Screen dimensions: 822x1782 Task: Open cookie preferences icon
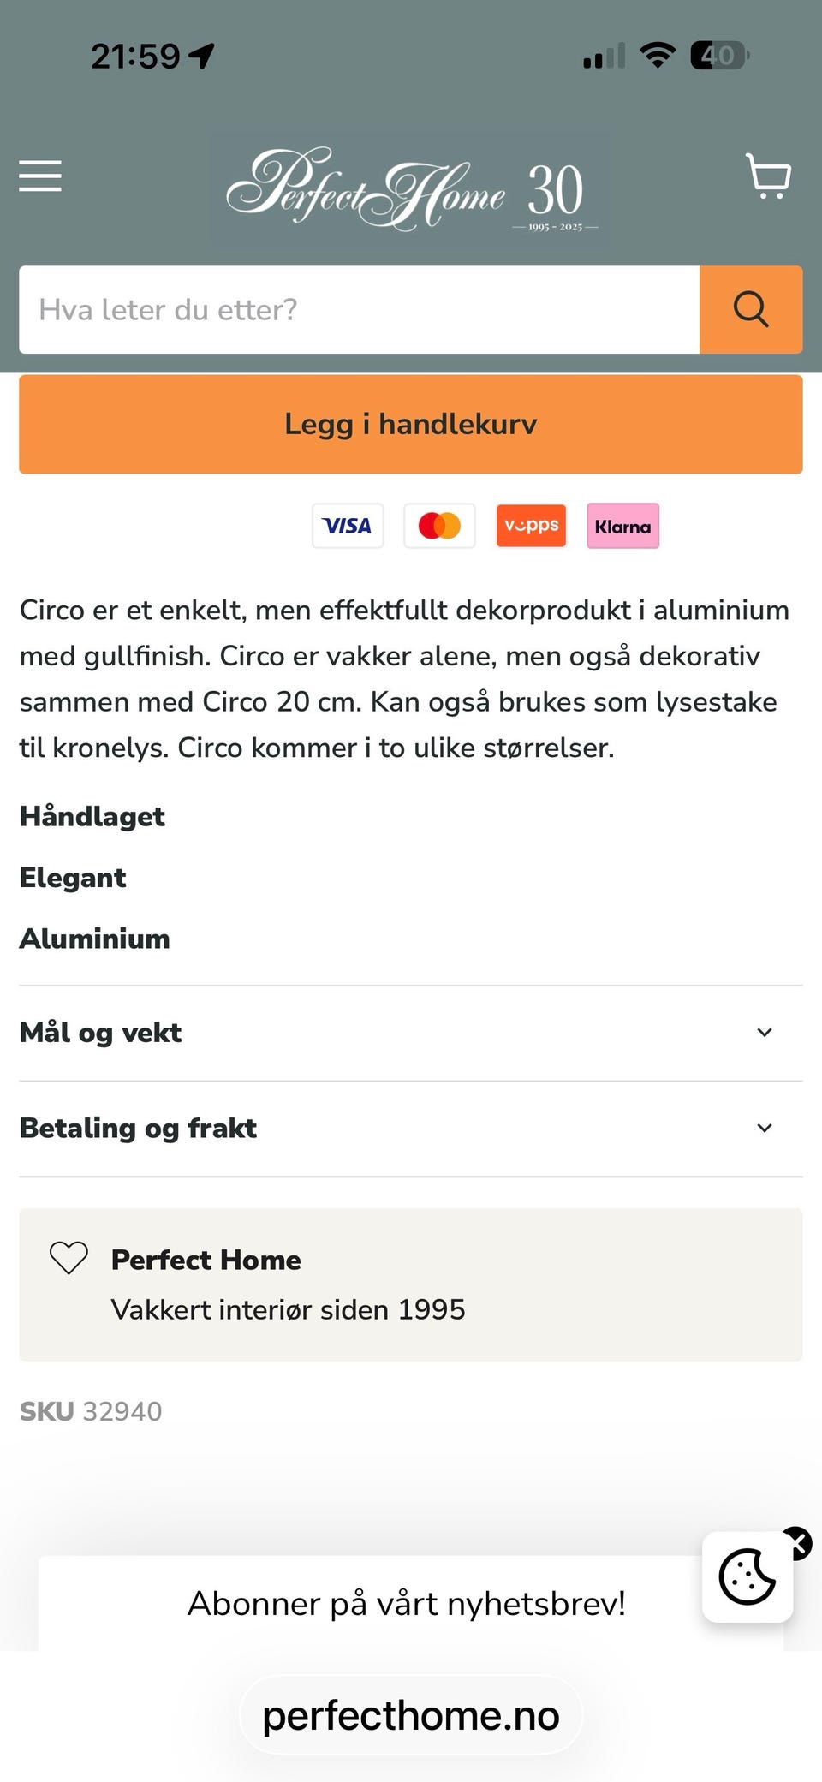click(748, 1576)
